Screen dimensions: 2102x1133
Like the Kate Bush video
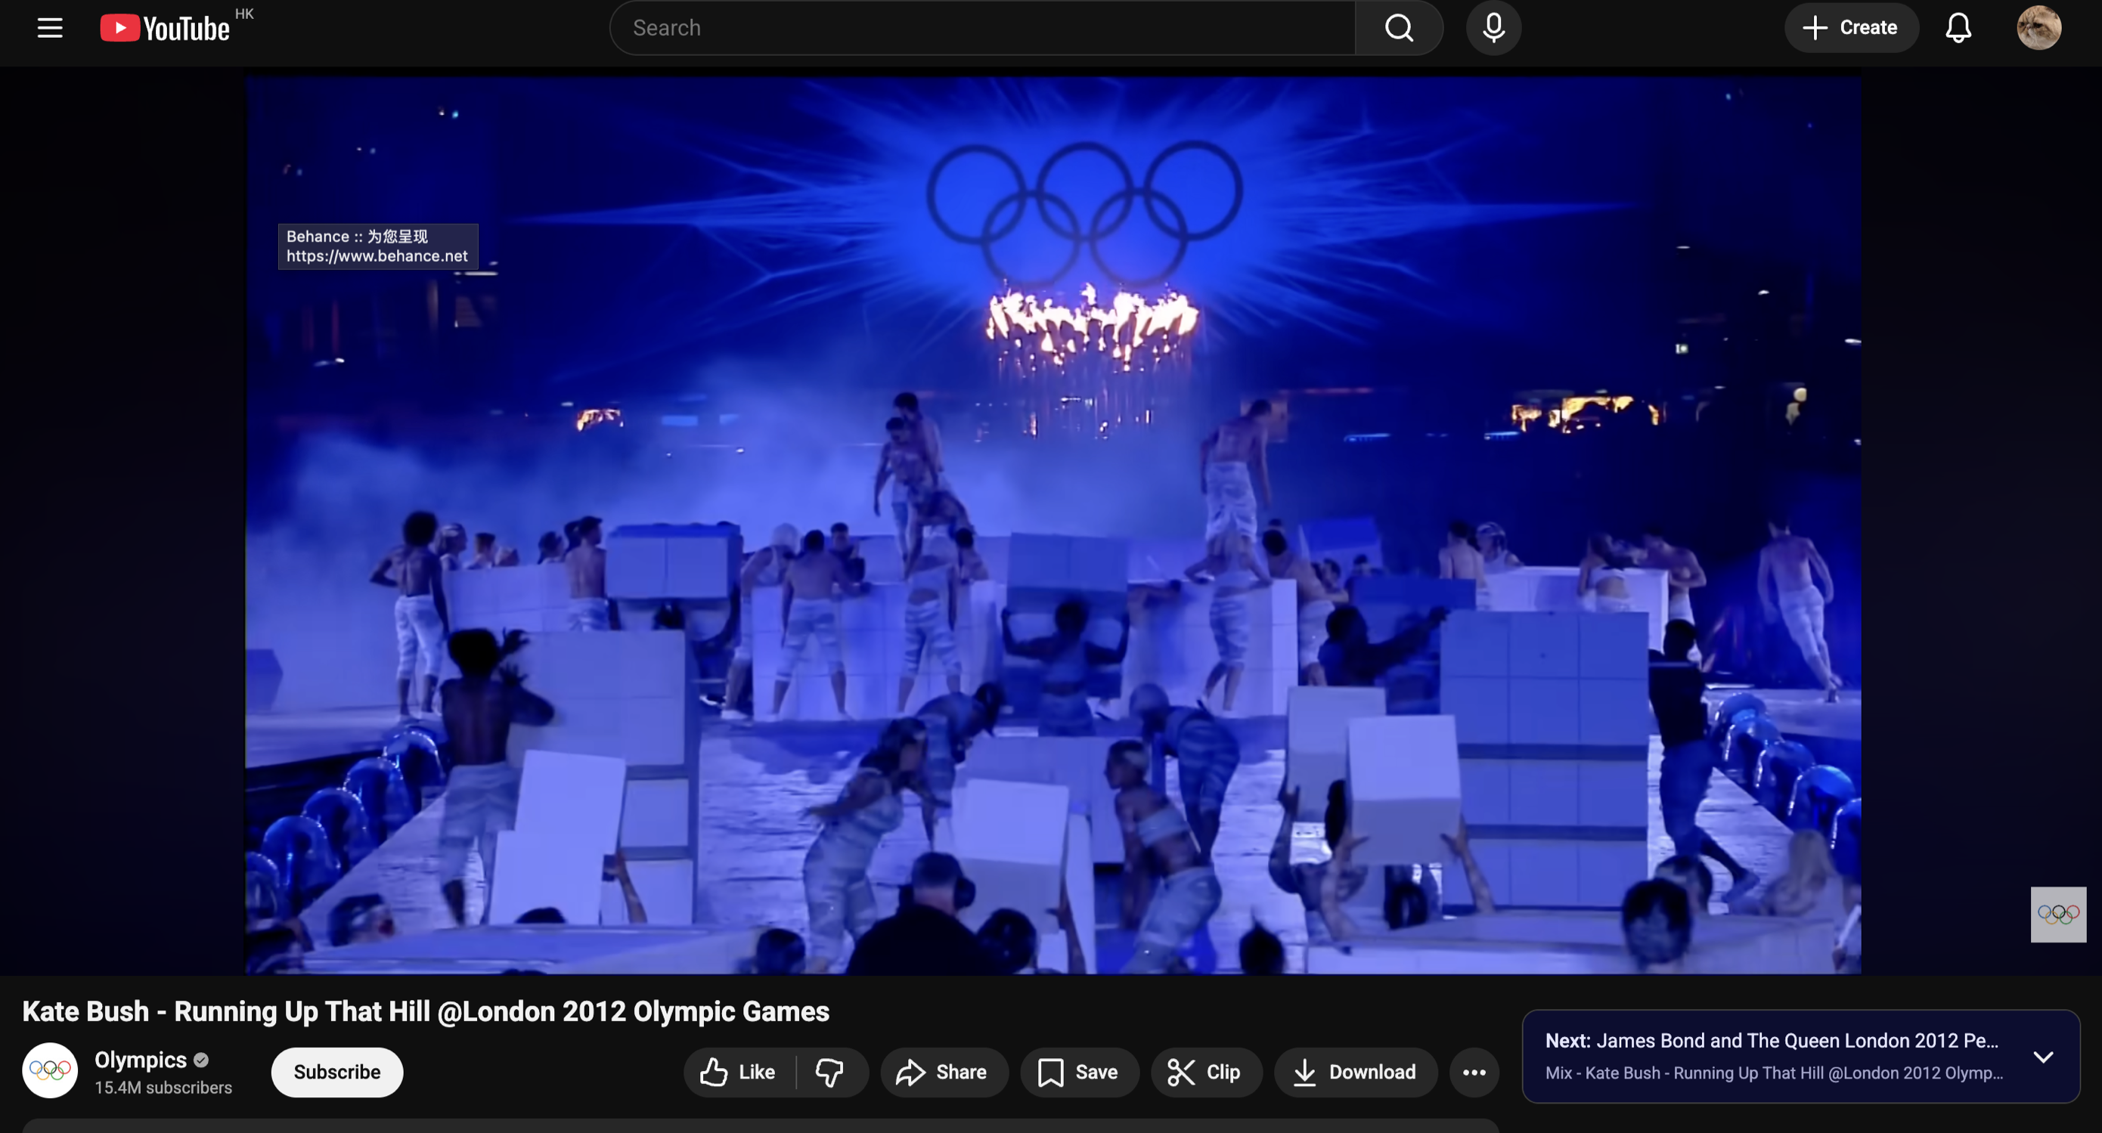point(739,1072)
